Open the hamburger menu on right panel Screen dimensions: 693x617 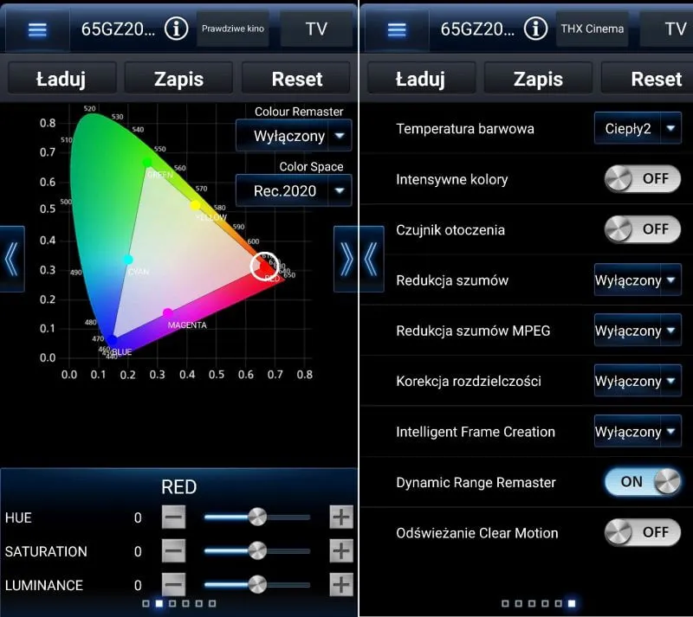[397, 29]
